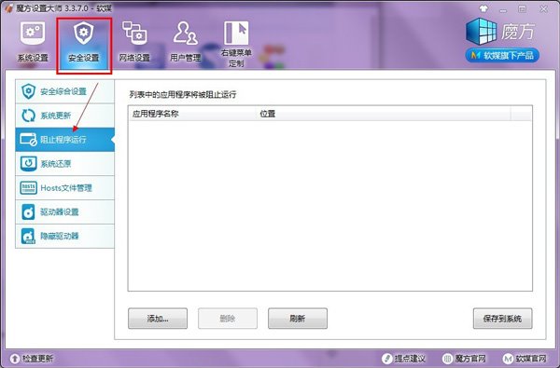The height and width of the screenshot is (368, 560).
Task: Click the 添加... button
Action: 158,319
